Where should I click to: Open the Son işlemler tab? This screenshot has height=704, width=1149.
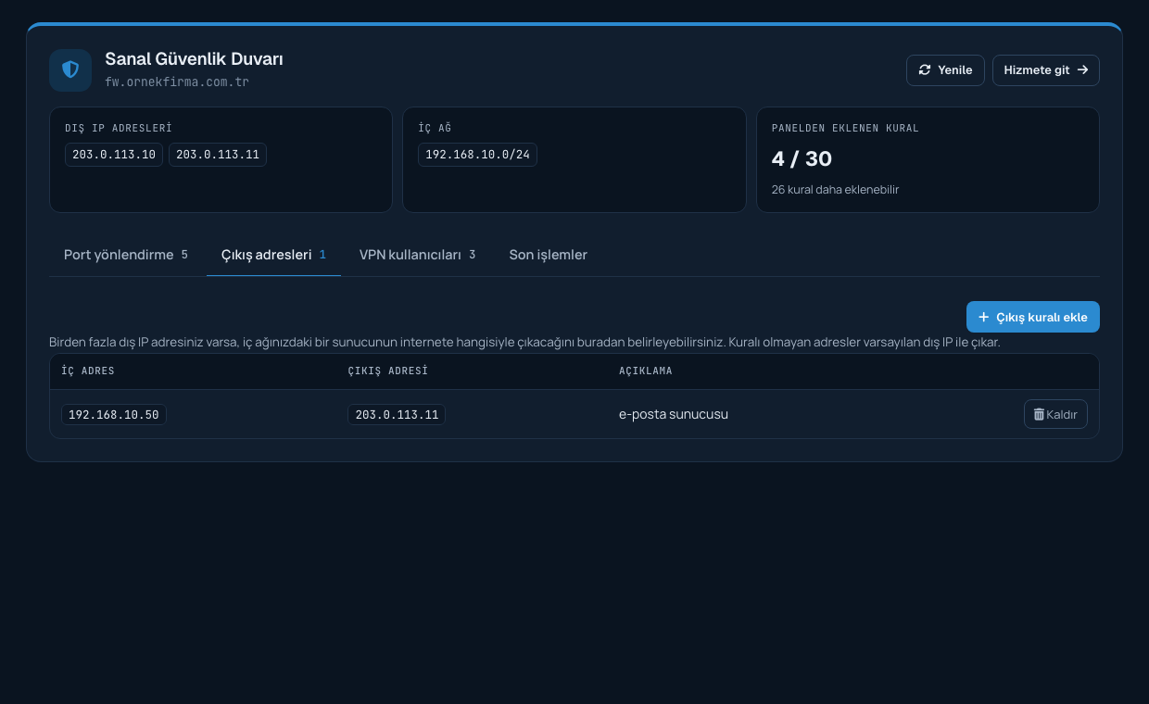(549, 255)
